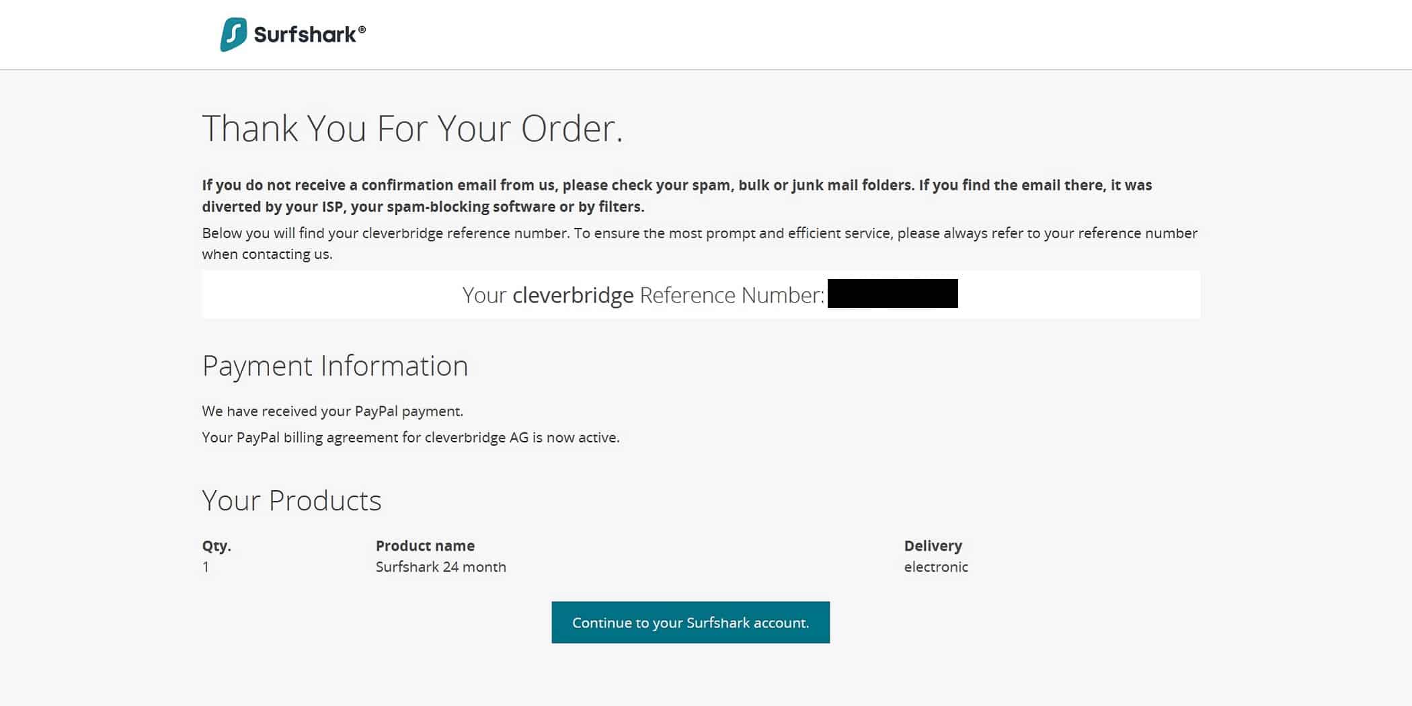Screen dimensions: 1412x706
Task: Click the cleverbridge reference number explanation paragraph
Action: [699, 243]
